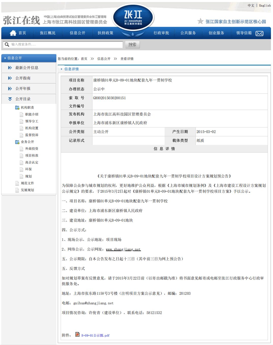This screenshot has height=345, width=273.
Task: Open the 行政审批 navigation menu
Action: pos(161,33)
